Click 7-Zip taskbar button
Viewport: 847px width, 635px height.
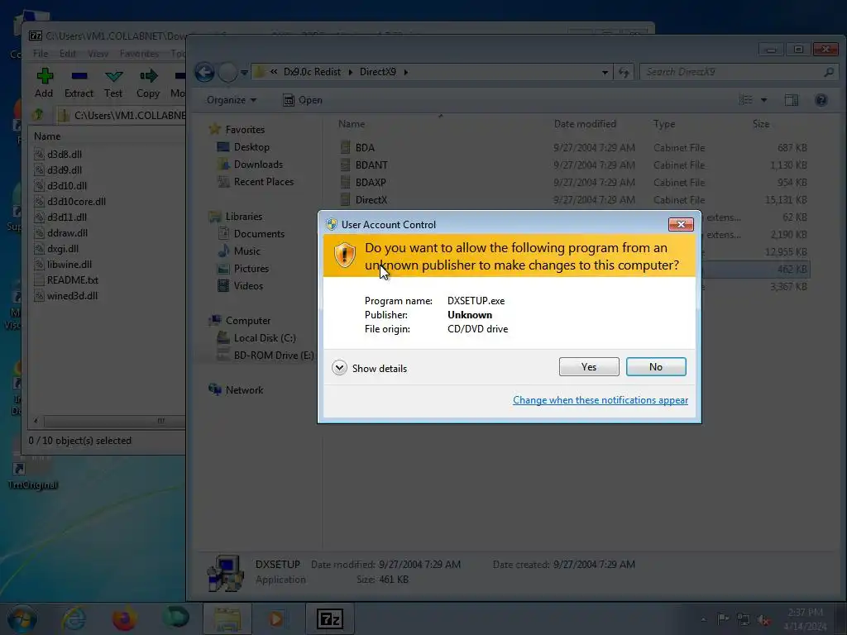coord(329,618)
